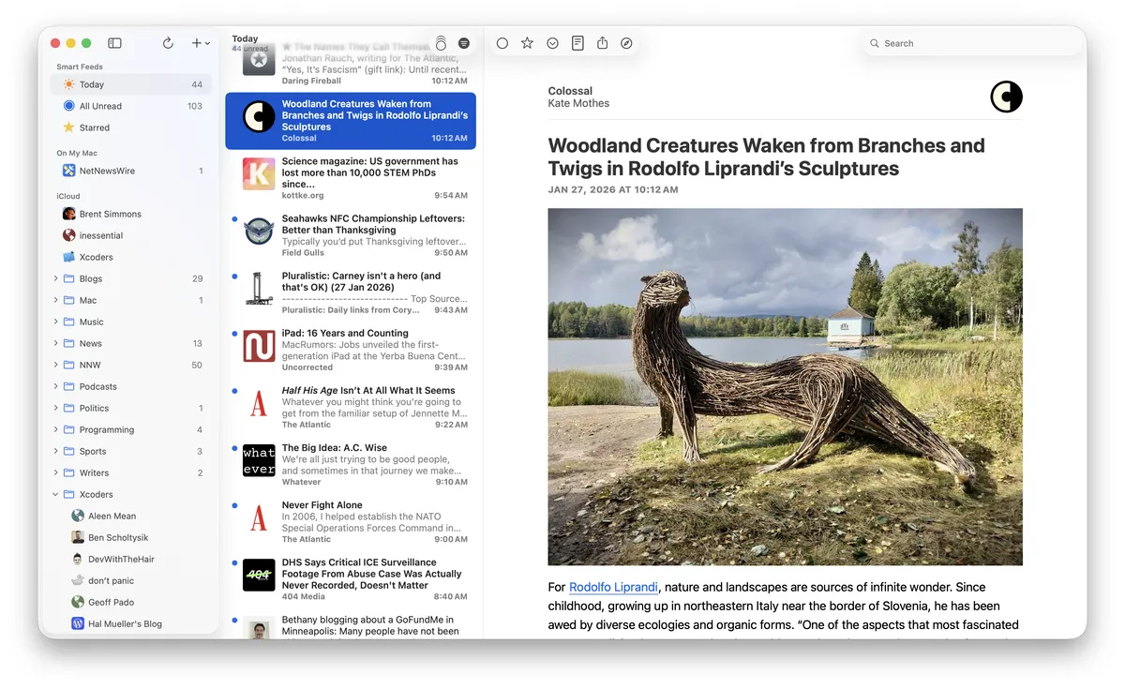Open the Field Gulls Seahawks article
Image resolution: width=1125 pixels, height=689 pixels.
pos(351,235)
